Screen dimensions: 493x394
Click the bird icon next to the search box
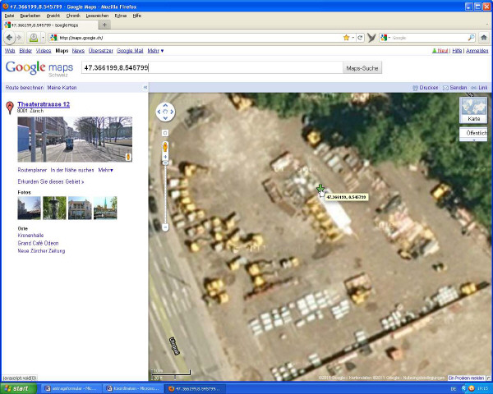click(371, 38)
